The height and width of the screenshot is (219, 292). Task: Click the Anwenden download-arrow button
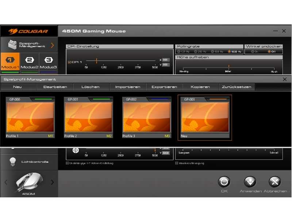pos(250,182)
